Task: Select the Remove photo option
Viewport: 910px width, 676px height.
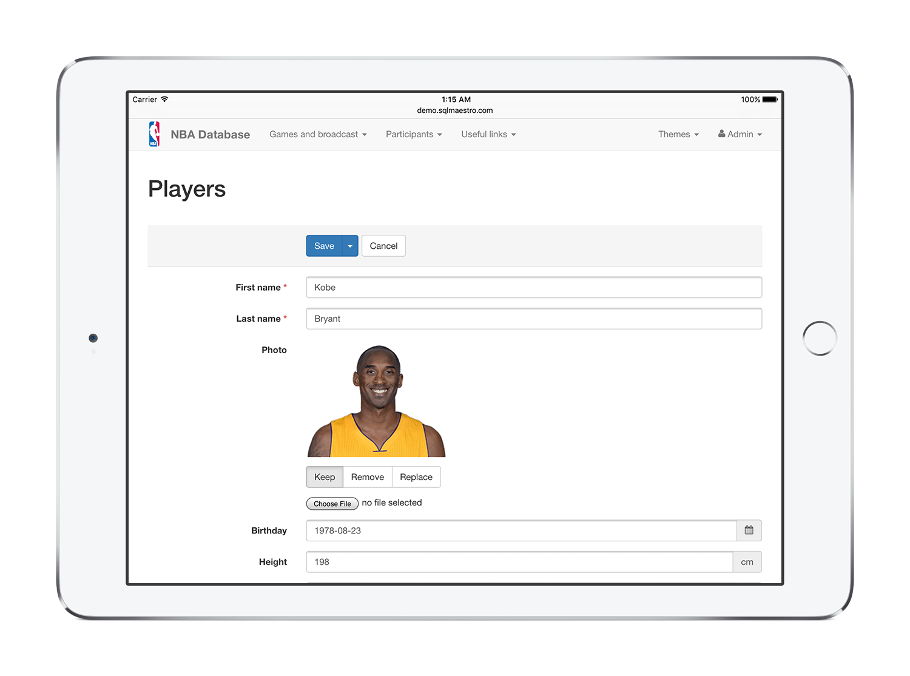Action: (367, 477)
